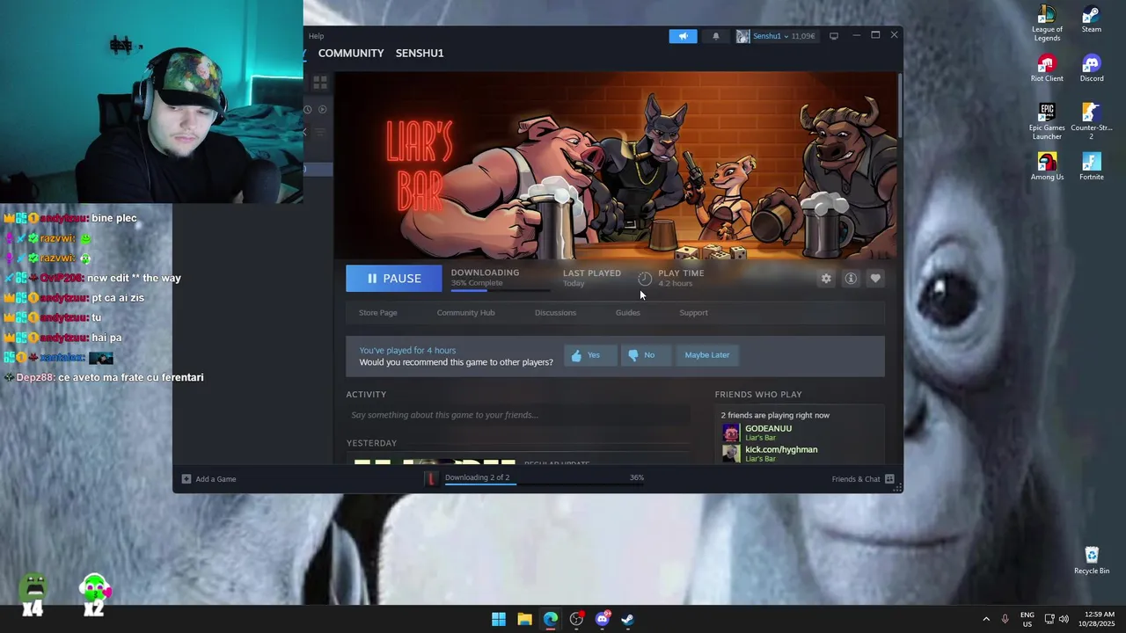Open File Explorer from taskbar
The image size is (1126, 633).
[524, 619]
